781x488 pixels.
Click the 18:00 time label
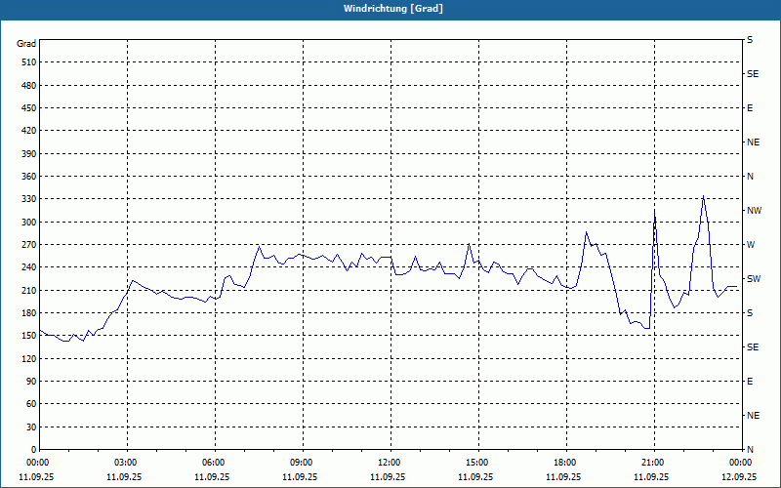click(x=566, y=463)
